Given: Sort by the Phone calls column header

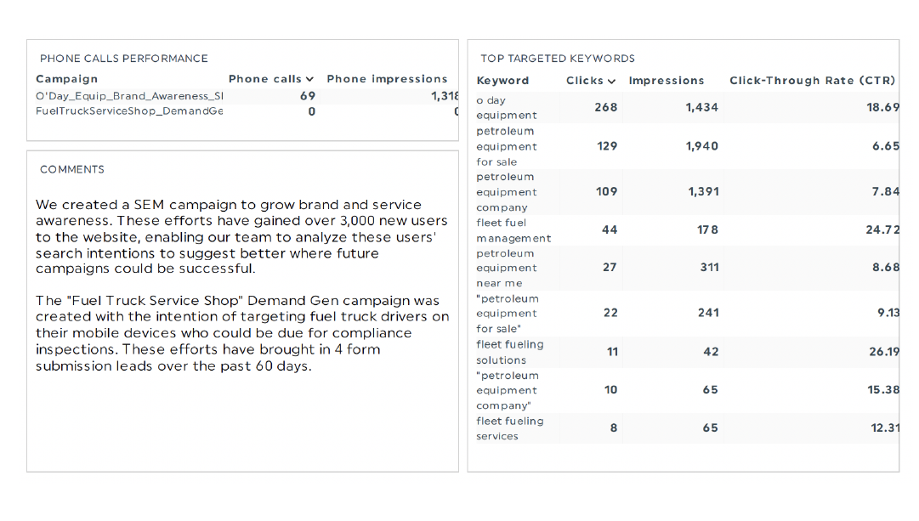Looking at the screenshot, I should [x=265, y=79].
